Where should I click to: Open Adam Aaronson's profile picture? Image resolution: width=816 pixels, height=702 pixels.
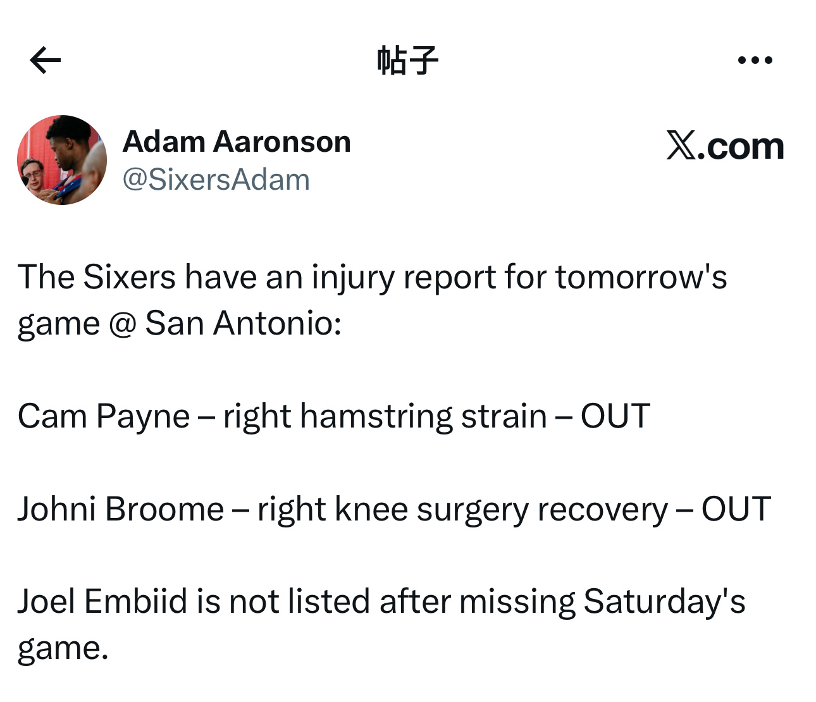[x=62, y=160]
